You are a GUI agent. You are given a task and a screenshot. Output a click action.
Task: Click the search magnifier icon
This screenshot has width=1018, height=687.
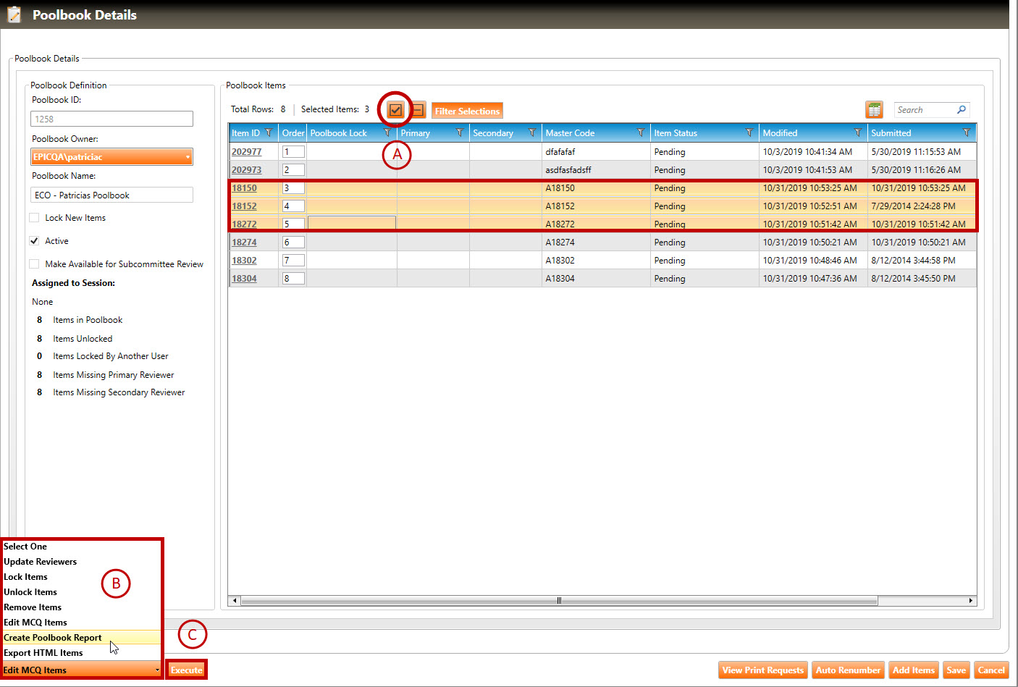coord(961,110)
